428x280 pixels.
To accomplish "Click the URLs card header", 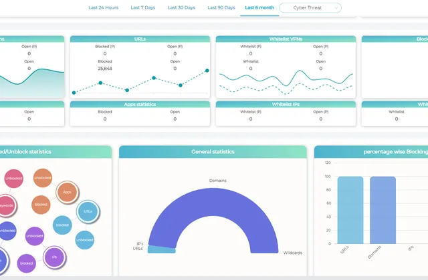I will [140, 39].
